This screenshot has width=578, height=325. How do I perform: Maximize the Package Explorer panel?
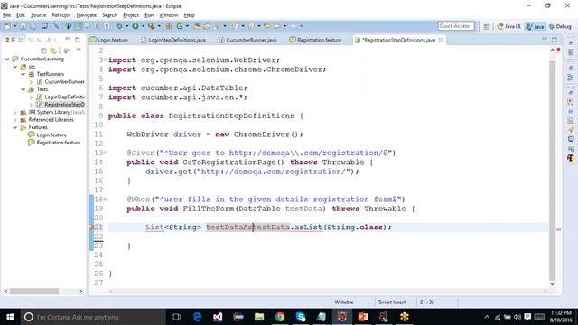tap(78, 40)
